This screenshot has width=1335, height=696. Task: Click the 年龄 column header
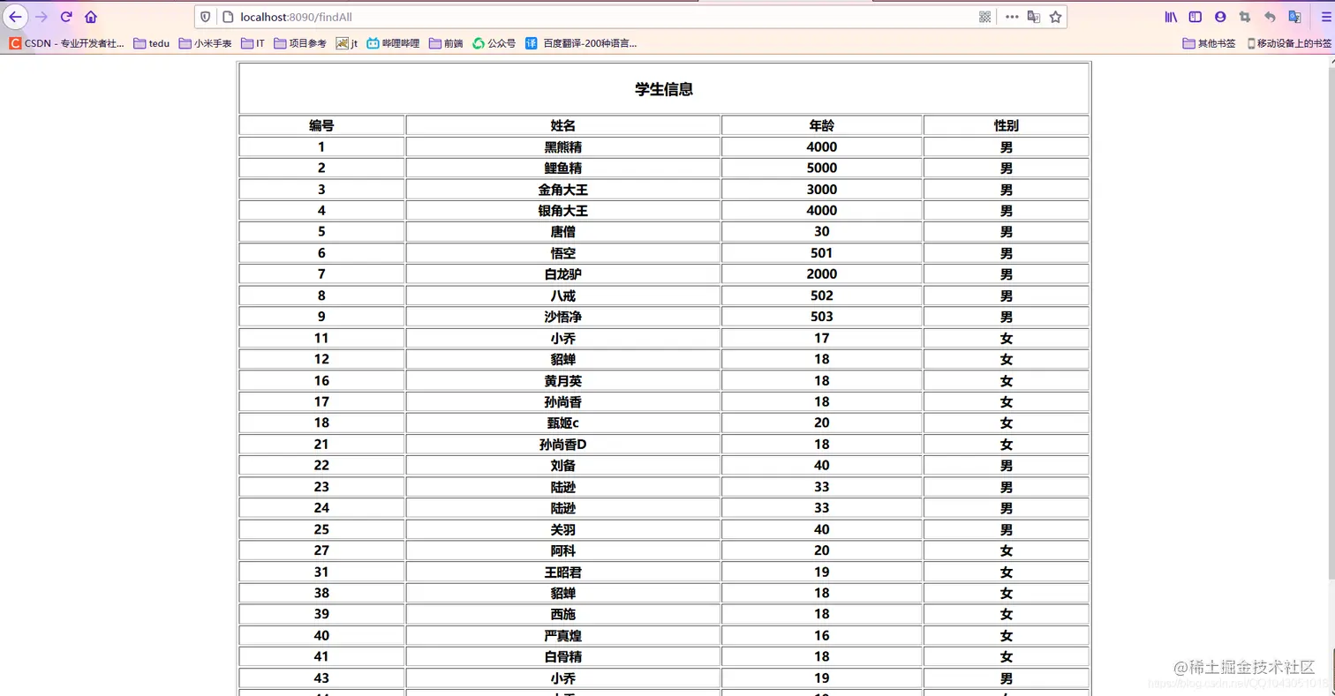(x=822, y=125)
